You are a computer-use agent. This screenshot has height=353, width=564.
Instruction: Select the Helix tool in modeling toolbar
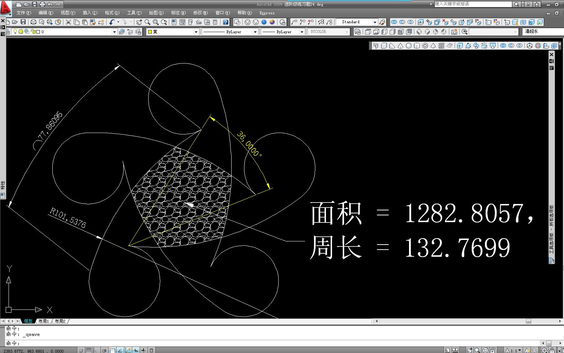pyautogui.click(x=441, y=46)
